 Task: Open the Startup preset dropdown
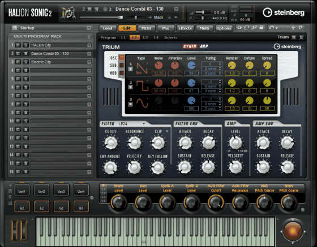[x=89, y=28]
